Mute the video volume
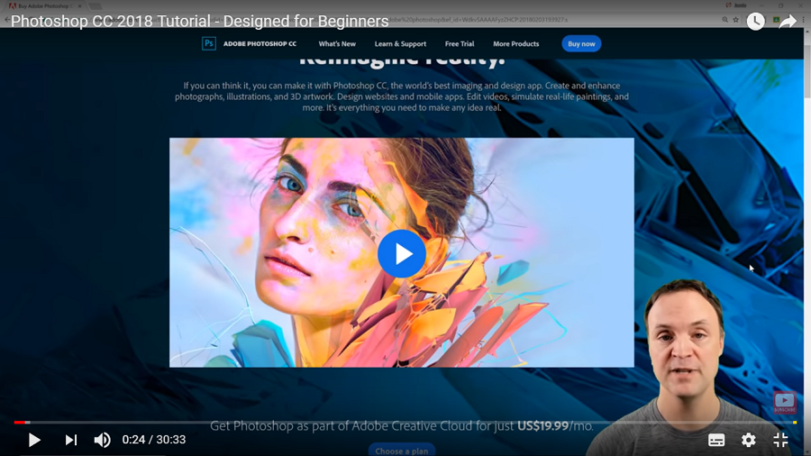Viewport: 811px width, 456px height. click(102, 440)
